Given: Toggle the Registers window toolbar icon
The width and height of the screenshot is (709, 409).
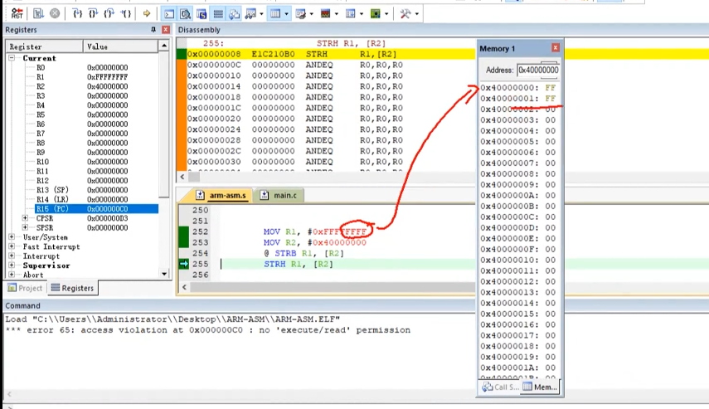Looking at the screenshot, I should coord(218,14).
